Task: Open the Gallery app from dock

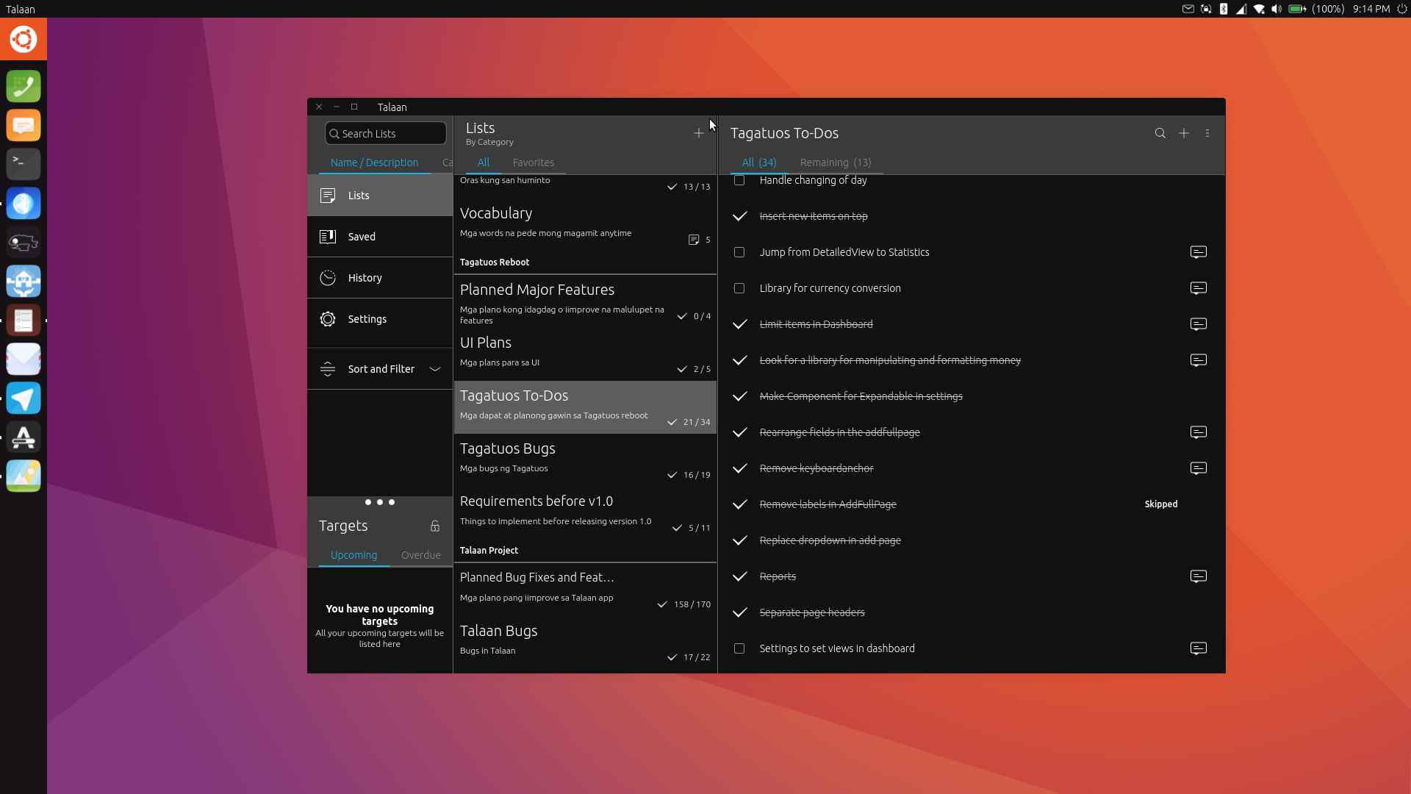Action: [24, 476]
